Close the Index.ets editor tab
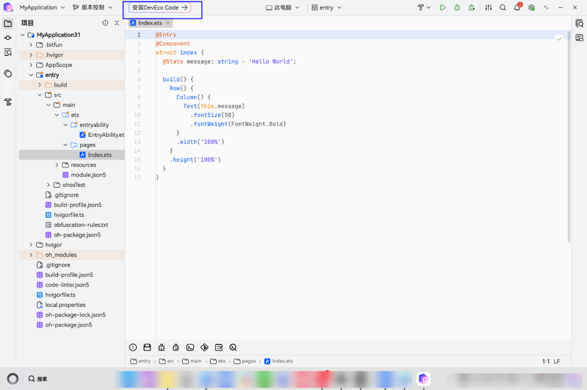 point(168,23)
